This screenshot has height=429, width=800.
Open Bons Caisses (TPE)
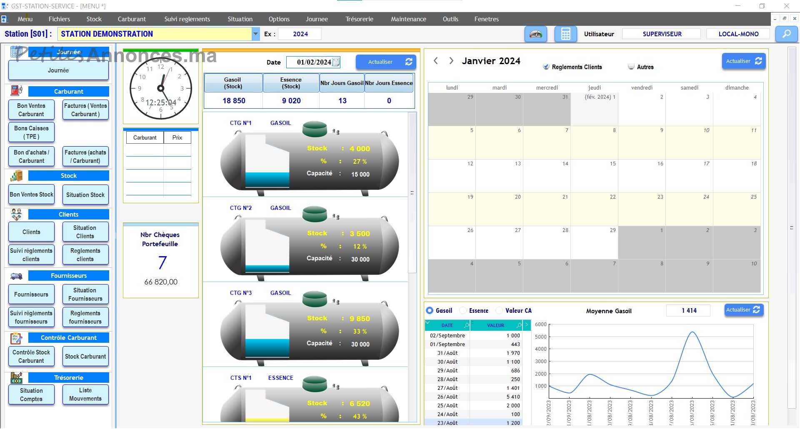[31, 132]
